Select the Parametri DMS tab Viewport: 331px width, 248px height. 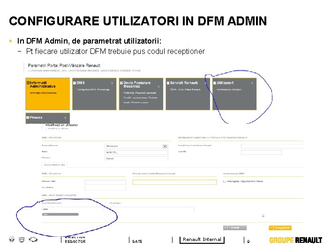coord(55,165)
